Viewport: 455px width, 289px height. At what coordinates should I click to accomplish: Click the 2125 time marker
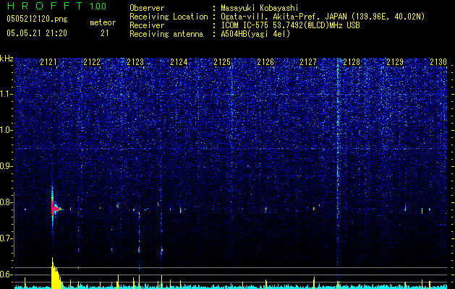point(222,62)
